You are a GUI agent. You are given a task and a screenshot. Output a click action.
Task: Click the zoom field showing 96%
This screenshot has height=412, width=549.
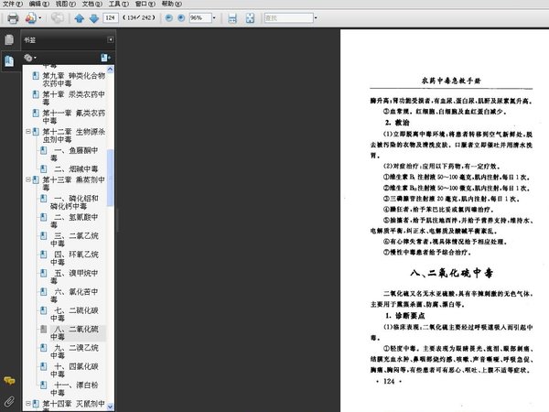[200, 18]
